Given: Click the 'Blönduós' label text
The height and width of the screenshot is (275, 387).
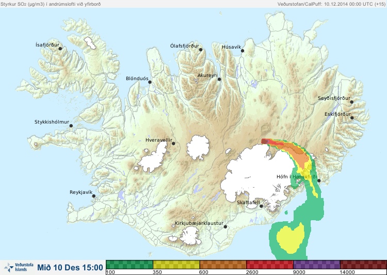Looking at the screenshot, I should pos(137,79).
